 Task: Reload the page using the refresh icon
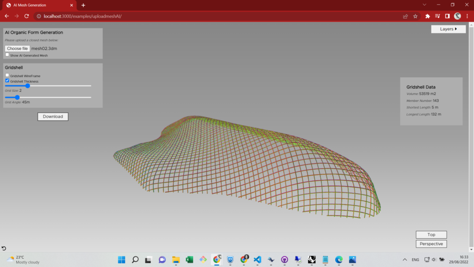[x=27, y=16]
